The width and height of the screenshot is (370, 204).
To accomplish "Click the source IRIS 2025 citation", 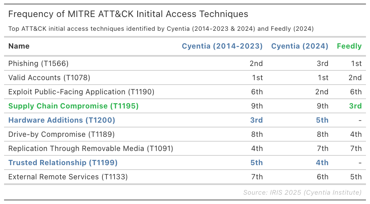I will (302, 192).
